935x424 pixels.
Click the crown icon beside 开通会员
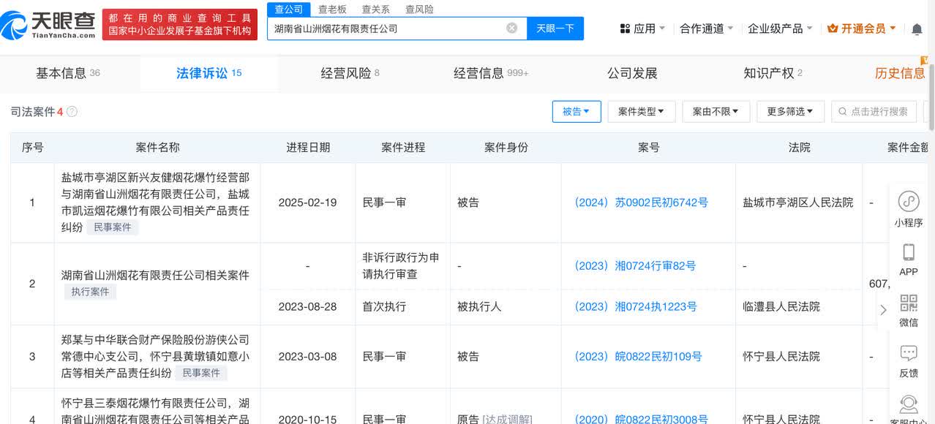pyautogui.click(x=833, y=29)
